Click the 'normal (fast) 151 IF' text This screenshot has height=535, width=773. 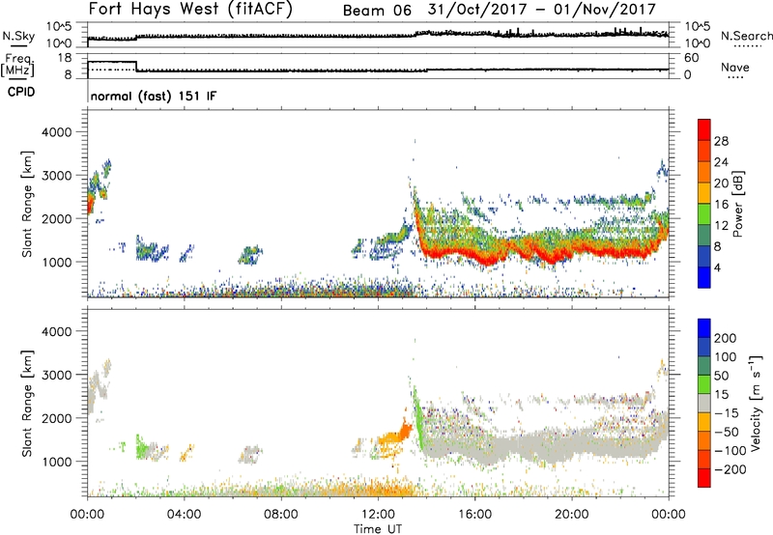click(154, 96)
